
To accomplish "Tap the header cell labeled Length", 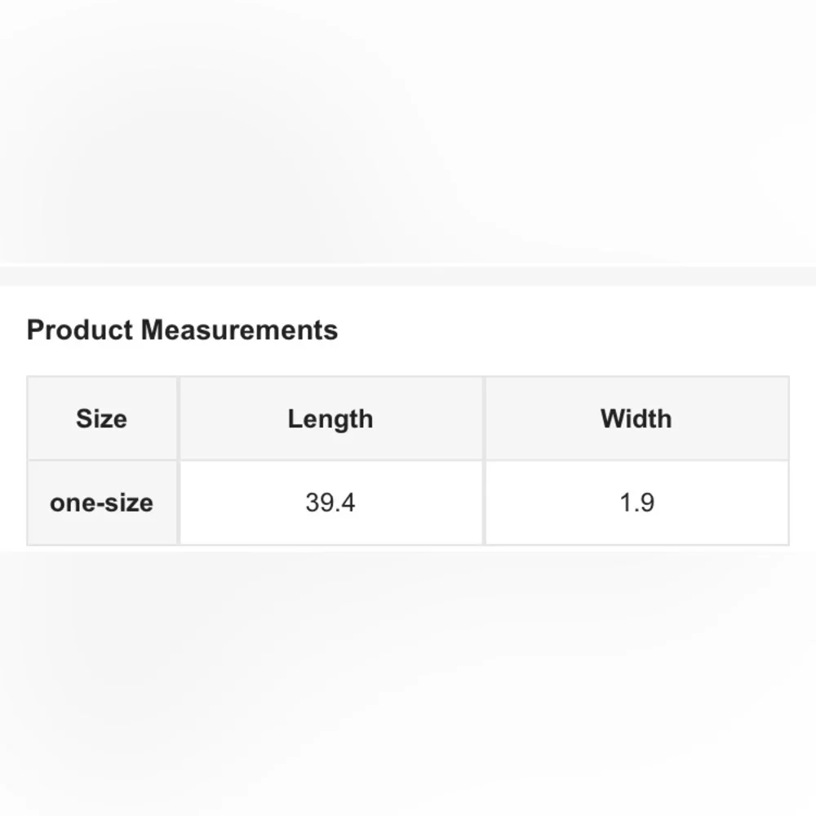I will click(331, 419).
